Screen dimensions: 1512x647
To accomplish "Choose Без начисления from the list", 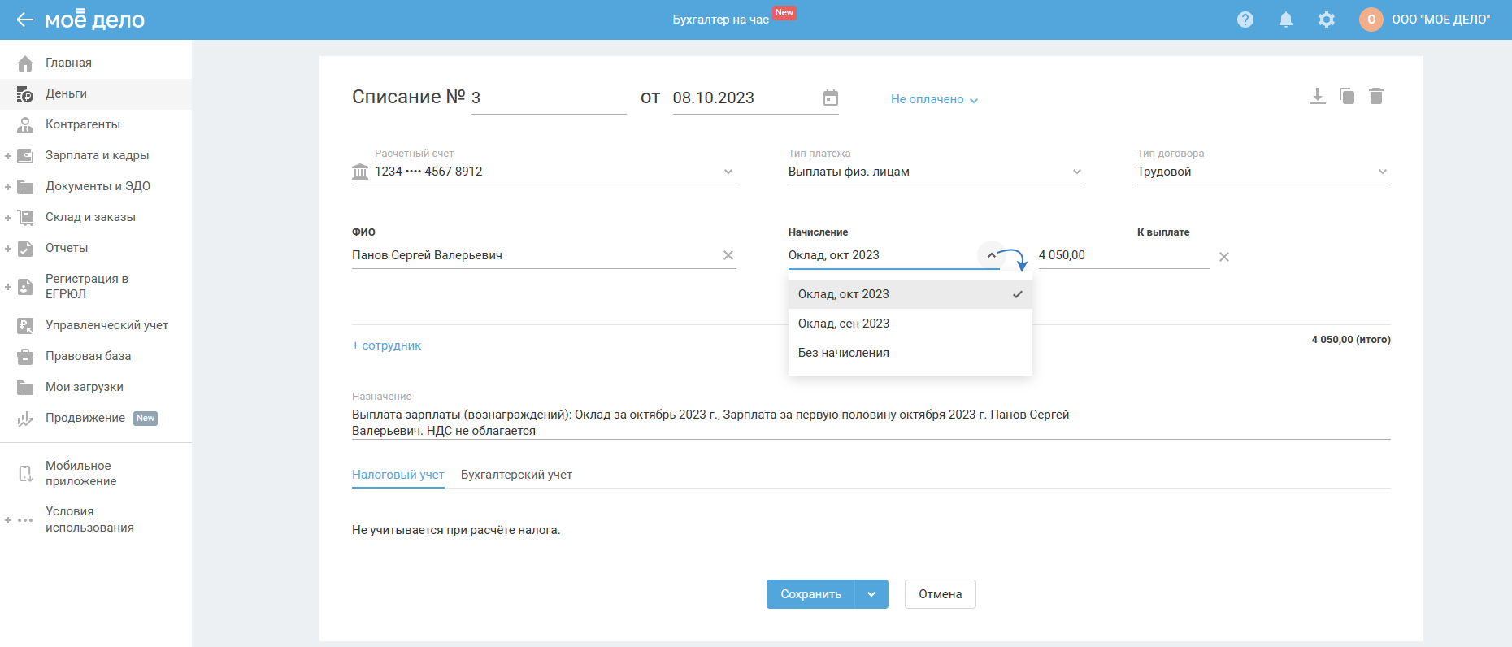I will click(844, 353).
